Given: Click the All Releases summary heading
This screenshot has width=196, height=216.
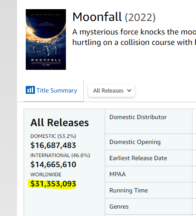Looking at the screenshot, I should [59, 123].
